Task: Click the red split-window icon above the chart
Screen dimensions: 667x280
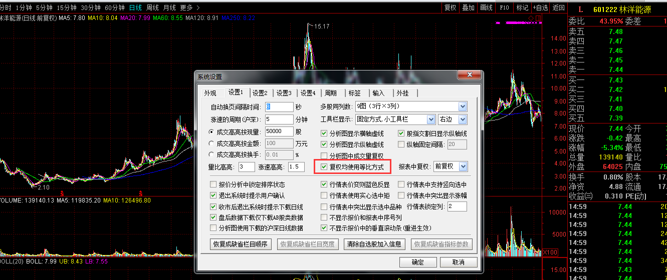Action: 539,18
